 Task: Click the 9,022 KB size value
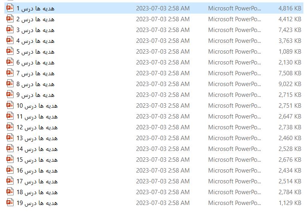click(x=290, y=84)
